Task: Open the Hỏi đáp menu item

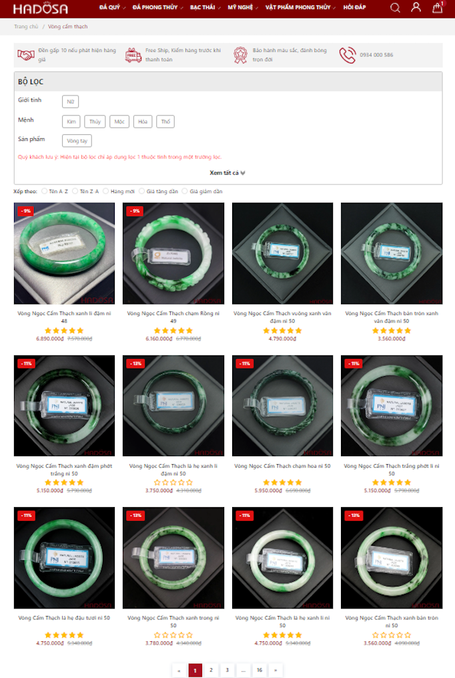Action: pos(354,7)
